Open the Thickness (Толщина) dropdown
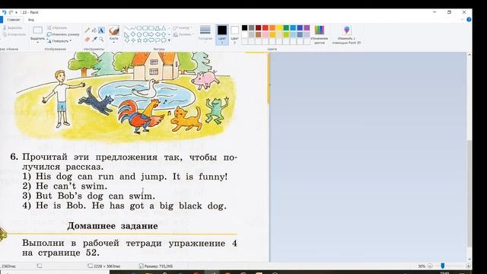487x274 pixels. tap(205, 33)
